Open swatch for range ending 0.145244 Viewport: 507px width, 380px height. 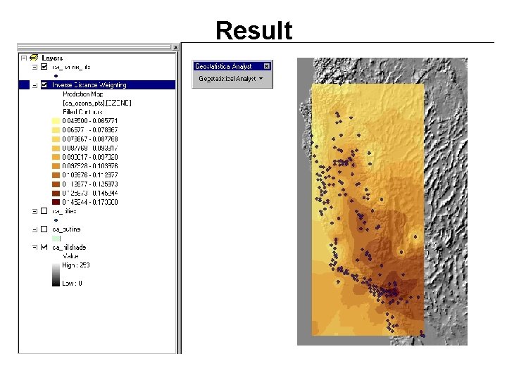[x=56, y=194]
